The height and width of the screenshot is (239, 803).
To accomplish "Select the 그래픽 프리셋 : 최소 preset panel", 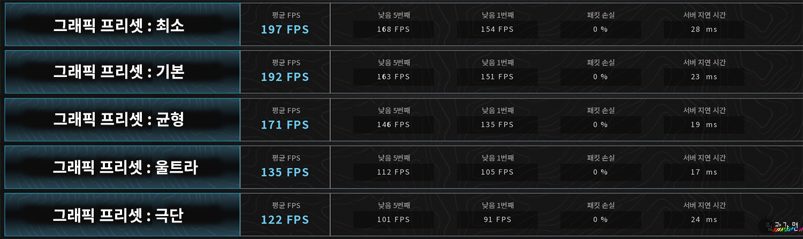I will coord(122,25).
